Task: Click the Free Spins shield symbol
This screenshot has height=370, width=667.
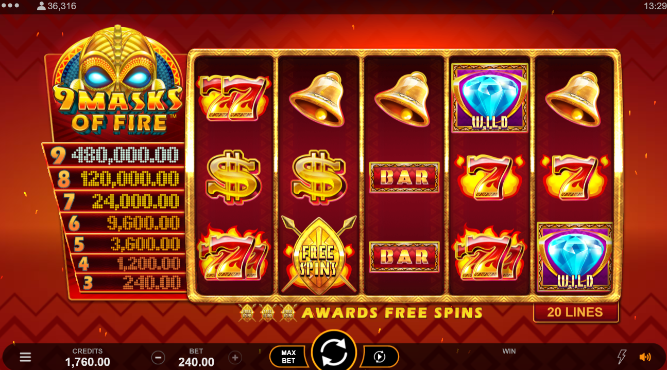Action: pyautogui.click(x=319, y=255)
